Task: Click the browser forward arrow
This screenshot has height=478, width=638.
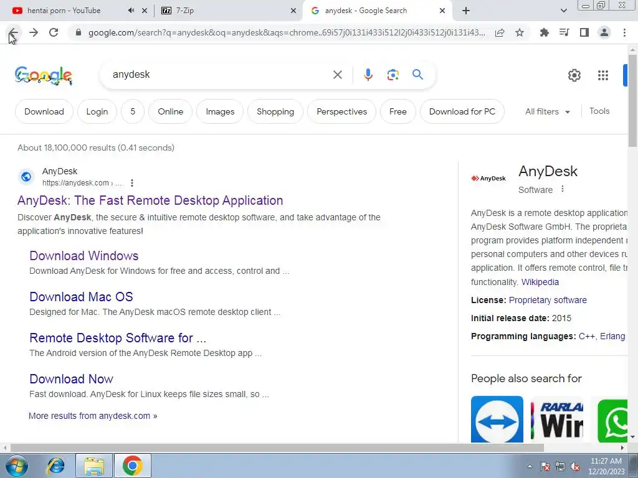Action: click(x=34, y=32)
